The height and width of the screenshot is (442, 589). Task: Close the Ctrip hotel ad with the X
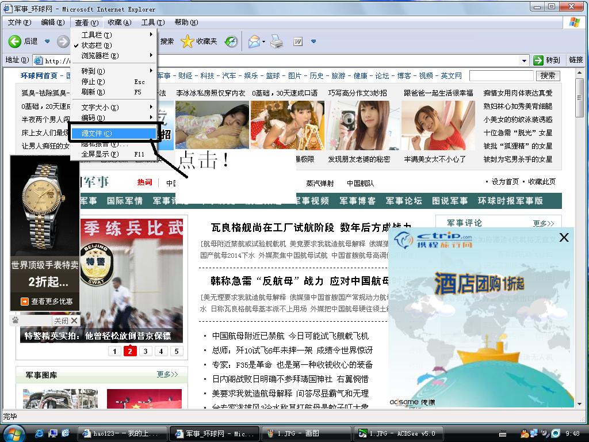pos(564,238)
